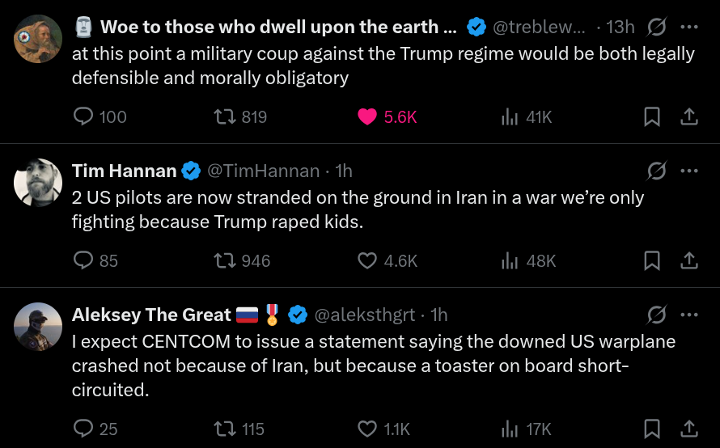The image size is (720, 448).
Task: Bookmark Tim Hannan's tweet
Action: (651, 260)
